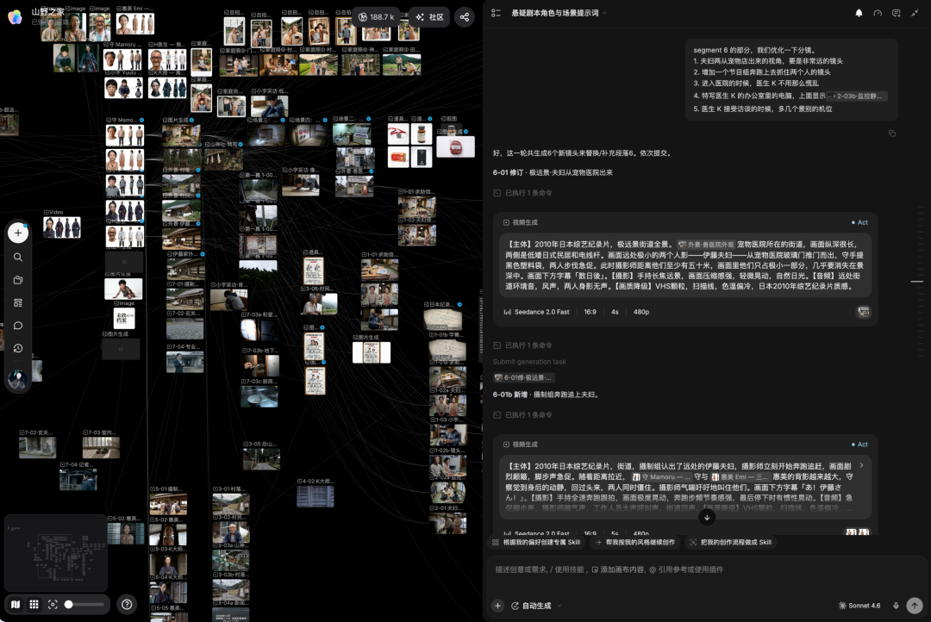This screenshot has height=622, width=931.
Task: Click the microphone voice input icon
Action: tap(896, 606)
